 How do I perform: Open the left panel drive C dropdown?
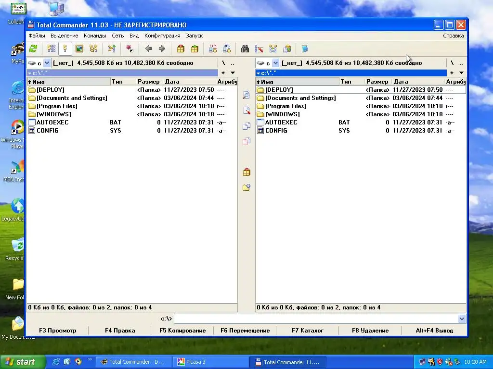pos(47,63)
